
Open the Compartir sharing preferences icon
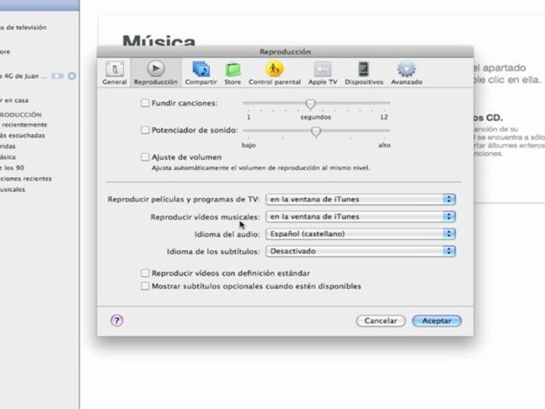[201, 73]
